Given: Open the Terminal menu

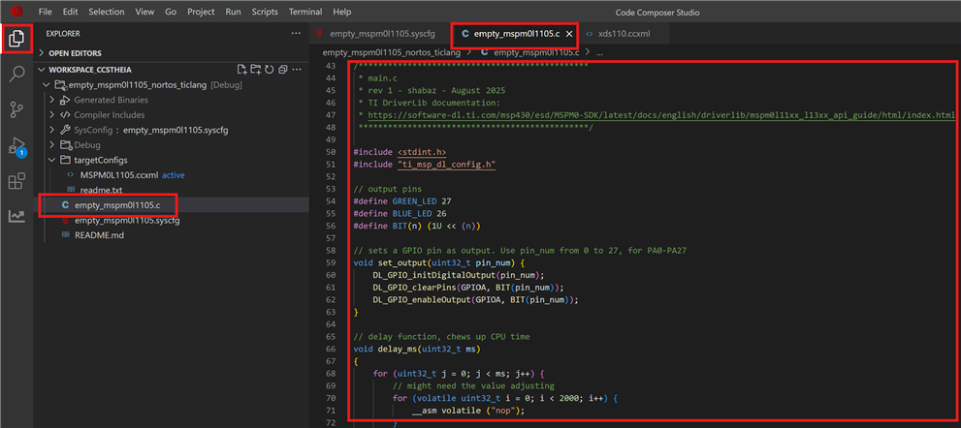Looking at the screenshot, I should coord(305,12).
